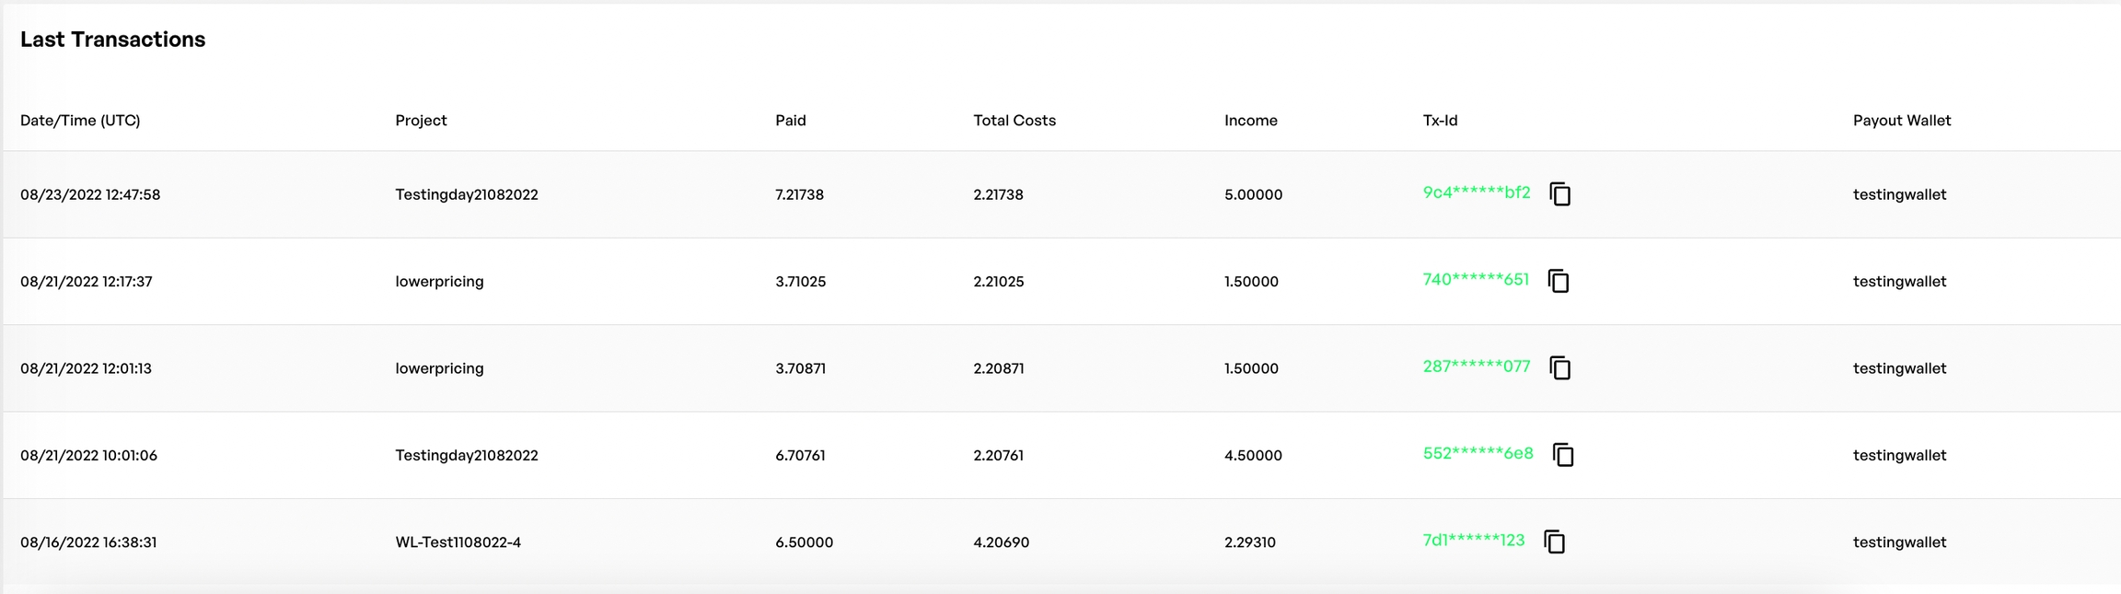Copy the 287******077 transaction ID

[1560, 368]
